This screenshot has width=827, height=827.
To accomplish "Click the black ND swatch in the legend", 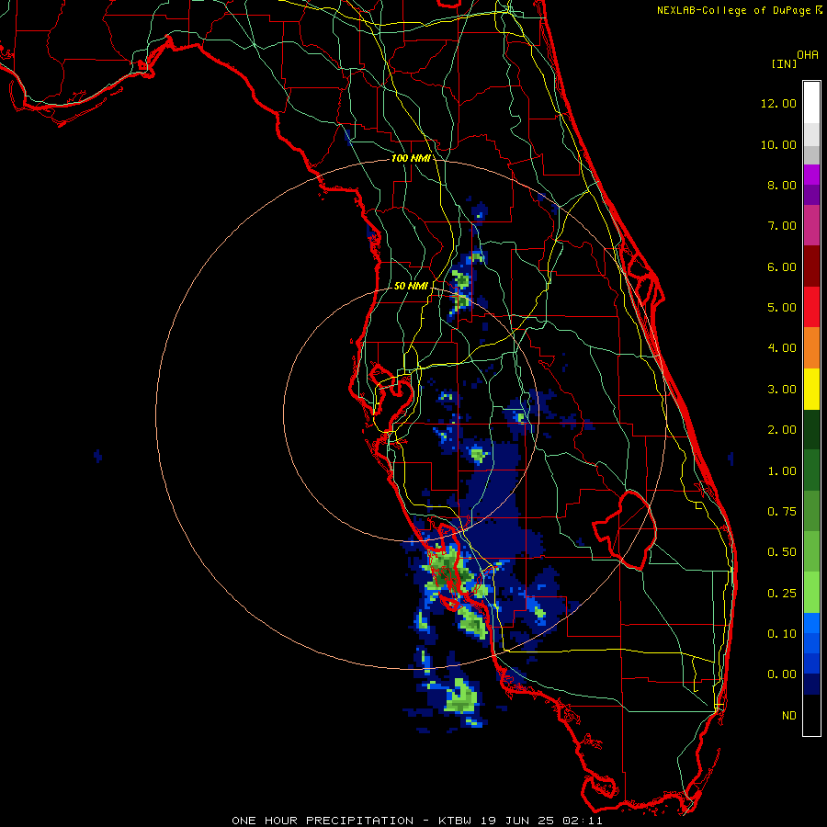I will coord(811,715).
